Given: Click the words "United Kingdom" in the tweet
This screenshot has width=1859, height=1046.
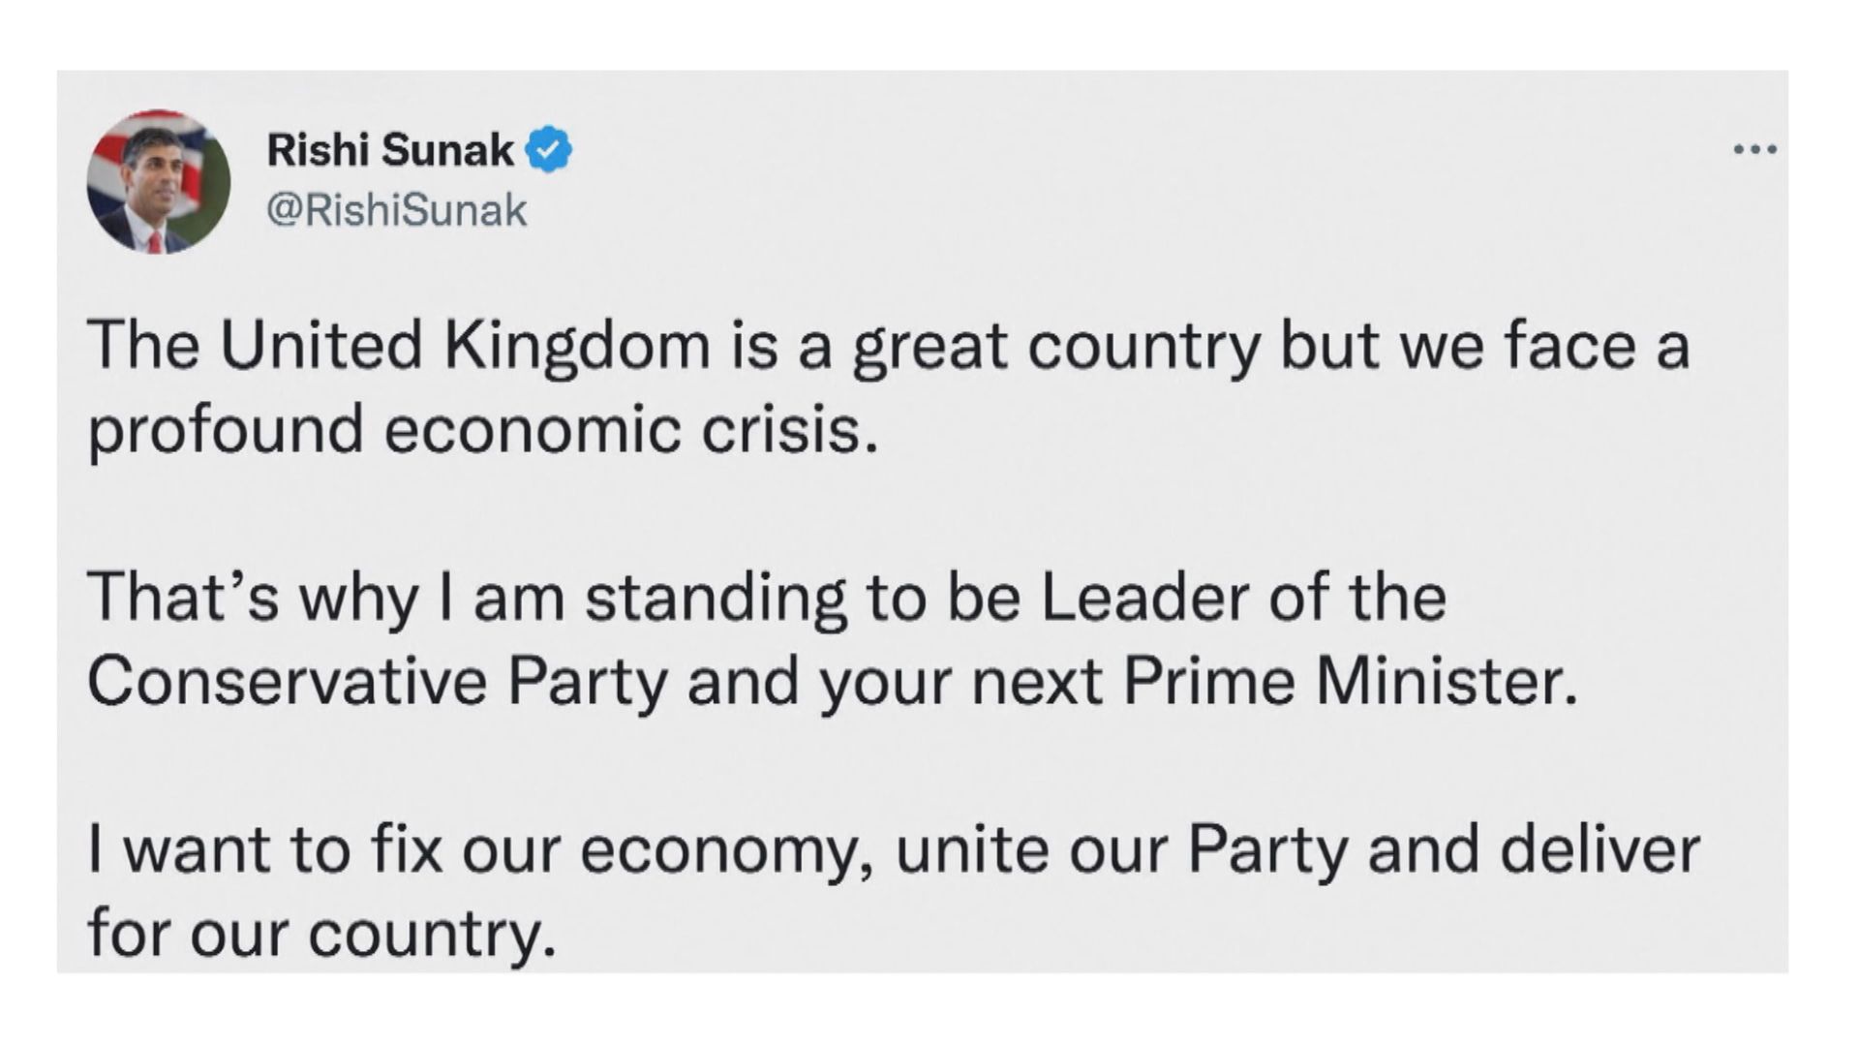Looking at the screenshot, I should tap(467, 346).
